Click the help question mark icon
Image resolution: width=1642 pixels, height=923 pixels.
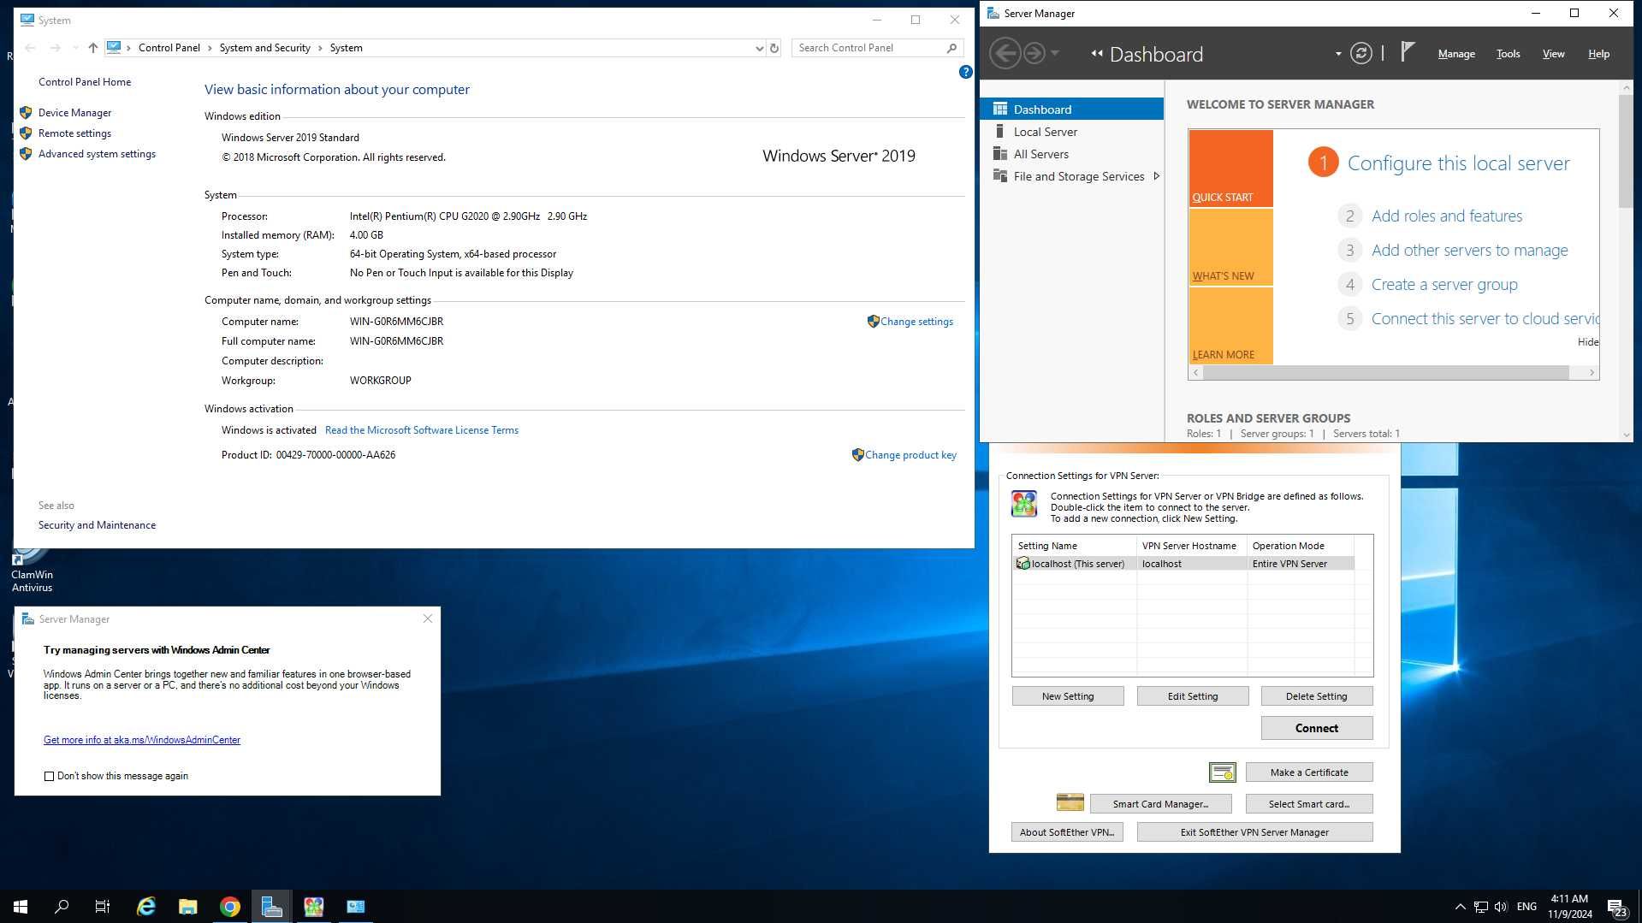(965, 72)
